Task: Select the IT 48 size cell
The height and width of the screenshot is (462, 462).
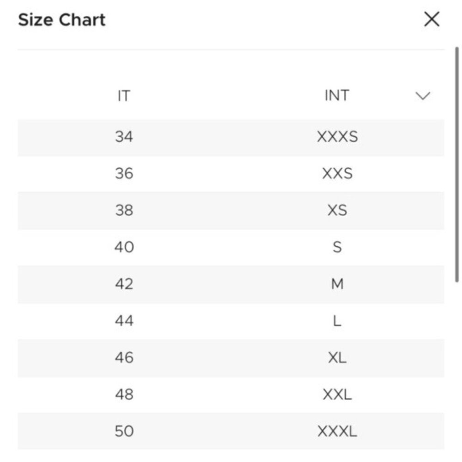Action: (124, 394)
